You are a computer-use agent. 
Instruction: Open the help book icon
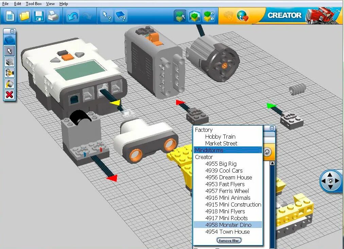[121, 16]
